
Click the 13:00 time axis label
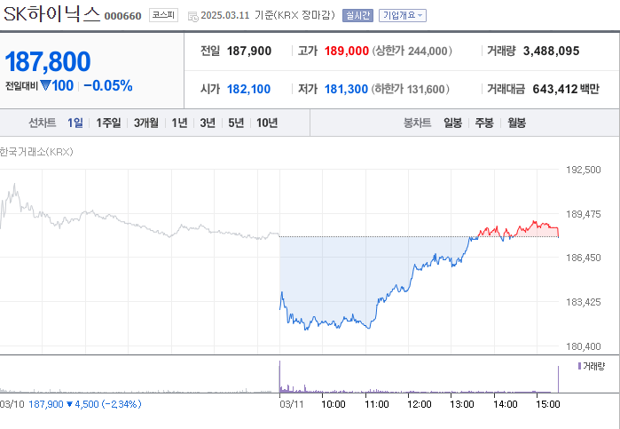tap(462, 404)
